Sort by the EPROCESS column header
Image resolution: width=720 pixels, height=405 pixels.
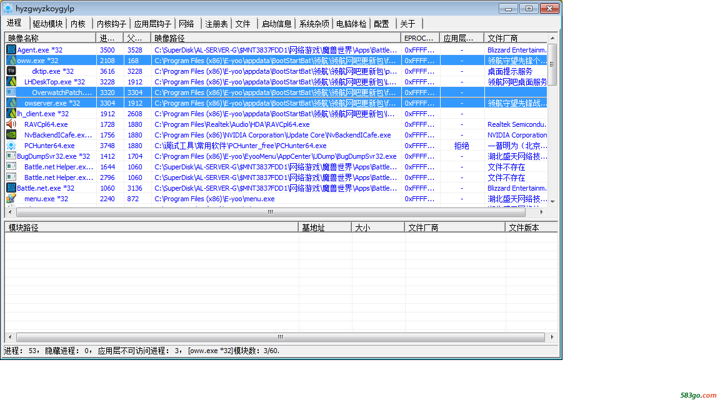(x=420, y=38)
